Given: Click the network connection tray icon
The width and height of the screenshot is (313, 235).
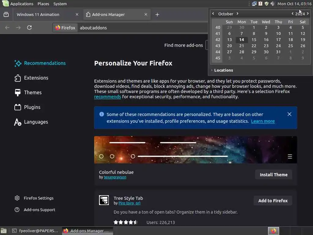Looking at the screenshot, I should click(254, 4).
